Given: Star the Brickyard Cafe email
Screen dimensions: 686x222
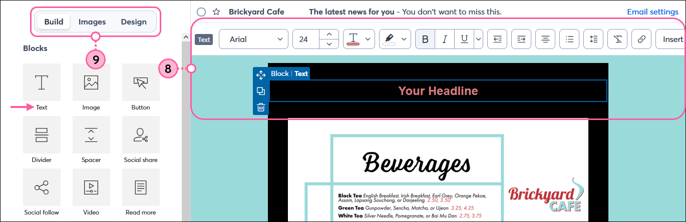Looking at the screenshot, I should point(216,11).
